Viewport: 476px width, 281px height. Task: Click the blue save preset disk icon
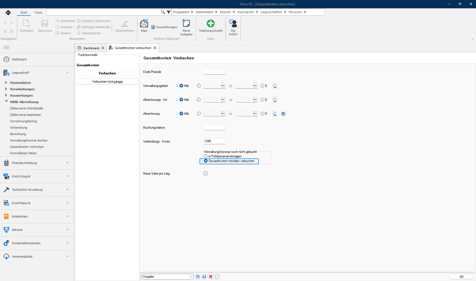tap(204, 277)
